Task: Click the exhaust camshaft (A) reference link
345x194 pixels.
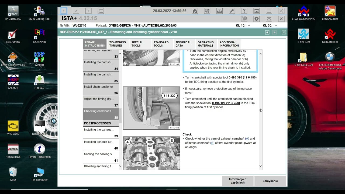Action: pos(247,139)
